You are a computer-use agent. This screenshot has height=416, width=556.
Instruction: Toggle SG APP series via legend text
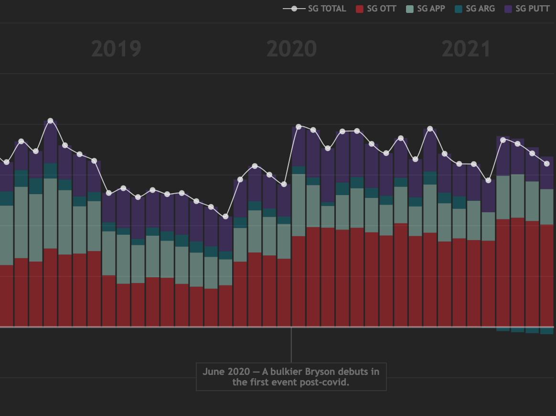pos(431,9)
